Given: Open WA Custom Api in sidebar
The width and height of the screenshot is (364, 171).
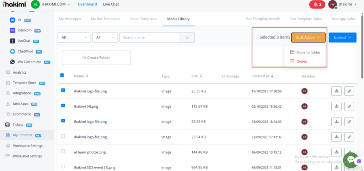Looking at the screenshot, I should [30, 62].
